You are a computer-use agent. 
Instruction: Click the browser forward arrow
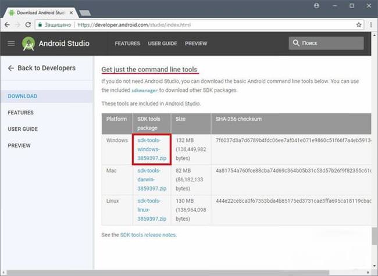click(x=17, y=25)
